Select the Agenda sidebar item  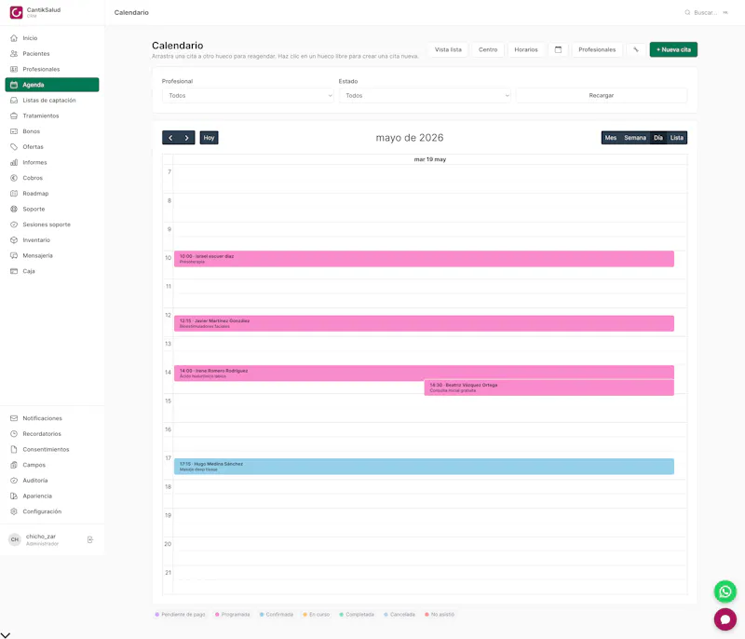click(x=52, y=85)
